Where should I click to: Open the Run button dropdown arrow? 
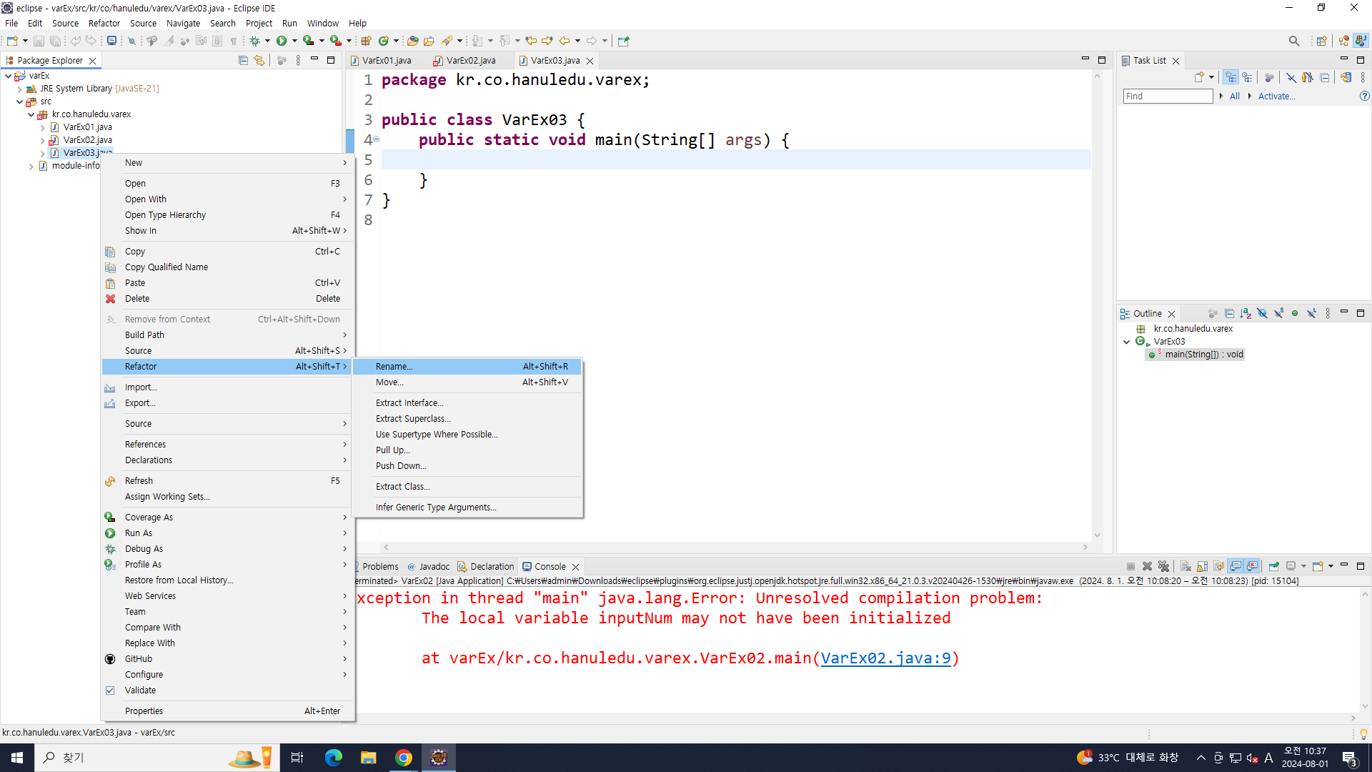tap(294, 41)
